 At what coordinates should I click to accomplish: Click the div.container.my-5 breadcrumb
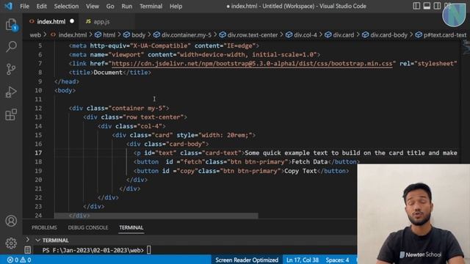pos(186,35)
